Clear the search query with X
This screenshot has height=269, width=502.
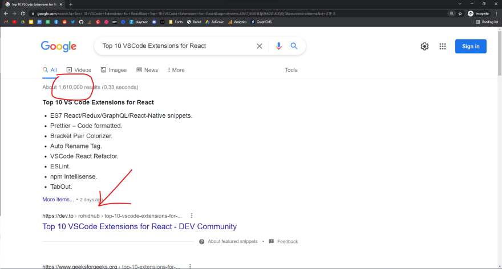[x=260, y=46]
